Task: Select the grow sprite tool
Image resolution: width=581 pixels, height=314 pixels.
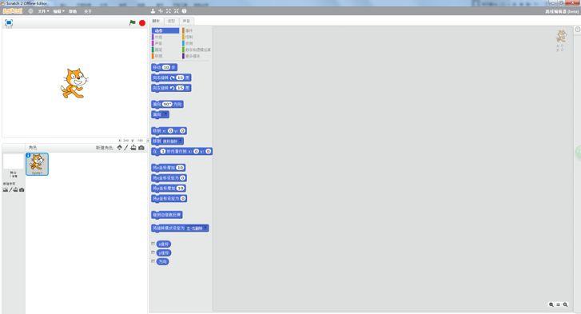Action: (x=168, y=11)
